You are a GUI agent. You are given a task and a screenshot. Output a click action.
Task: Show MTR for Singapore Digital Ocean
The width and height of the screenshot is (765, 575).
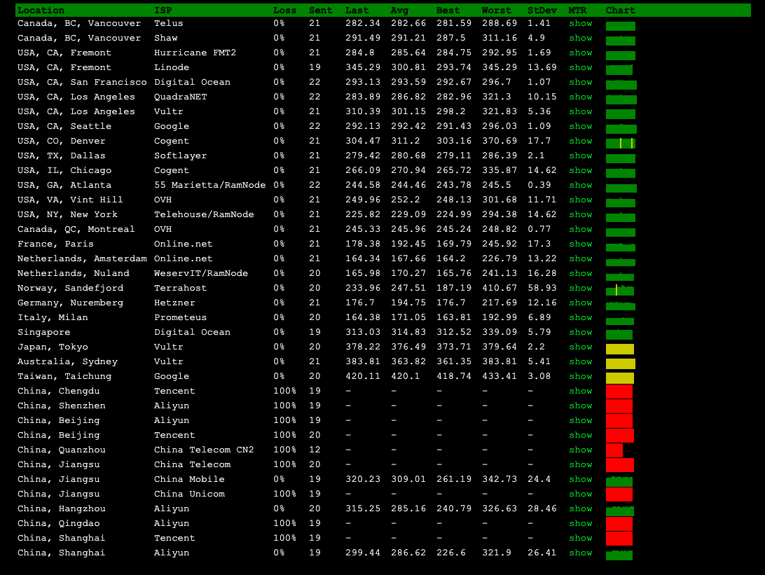pos(581,332)
